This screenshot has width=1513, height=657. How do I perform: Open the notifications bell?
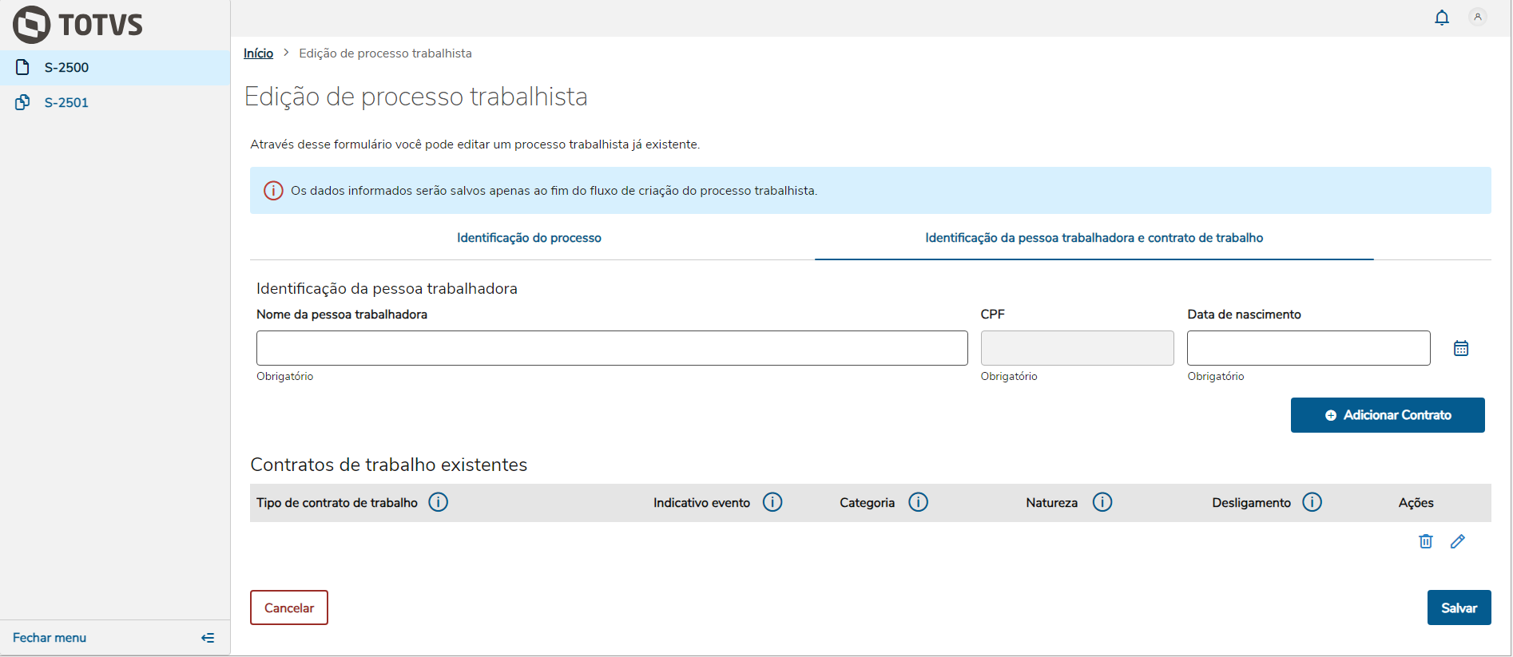(1442, 18)
